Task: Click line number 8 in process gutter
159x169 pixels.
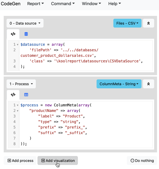Action: tap(15, 144)
